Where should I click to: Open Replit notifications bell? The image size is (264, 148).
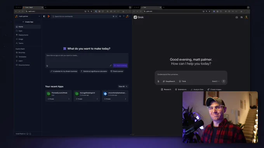[x=120, y=16]
